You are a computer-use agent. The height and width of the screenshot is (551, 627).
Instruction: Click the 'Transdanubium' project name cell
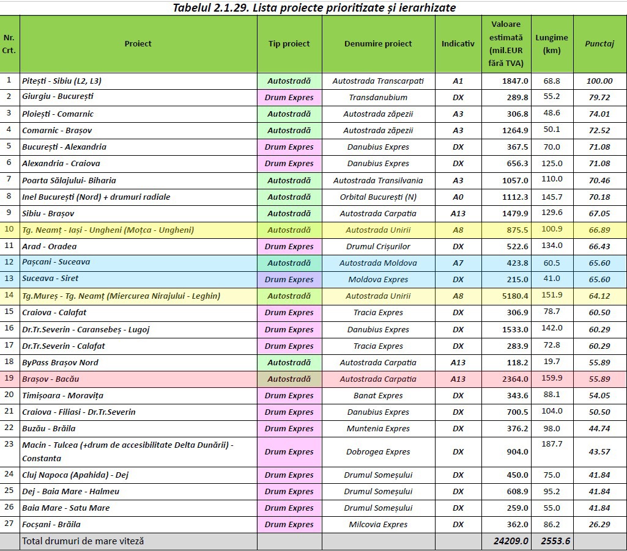tap(378, 97)
